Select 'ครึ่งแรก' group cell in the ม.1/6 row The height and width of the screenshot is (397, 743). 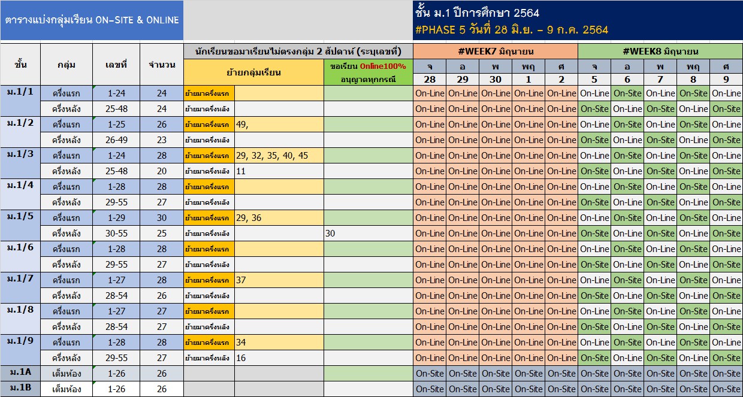[67, 249]
